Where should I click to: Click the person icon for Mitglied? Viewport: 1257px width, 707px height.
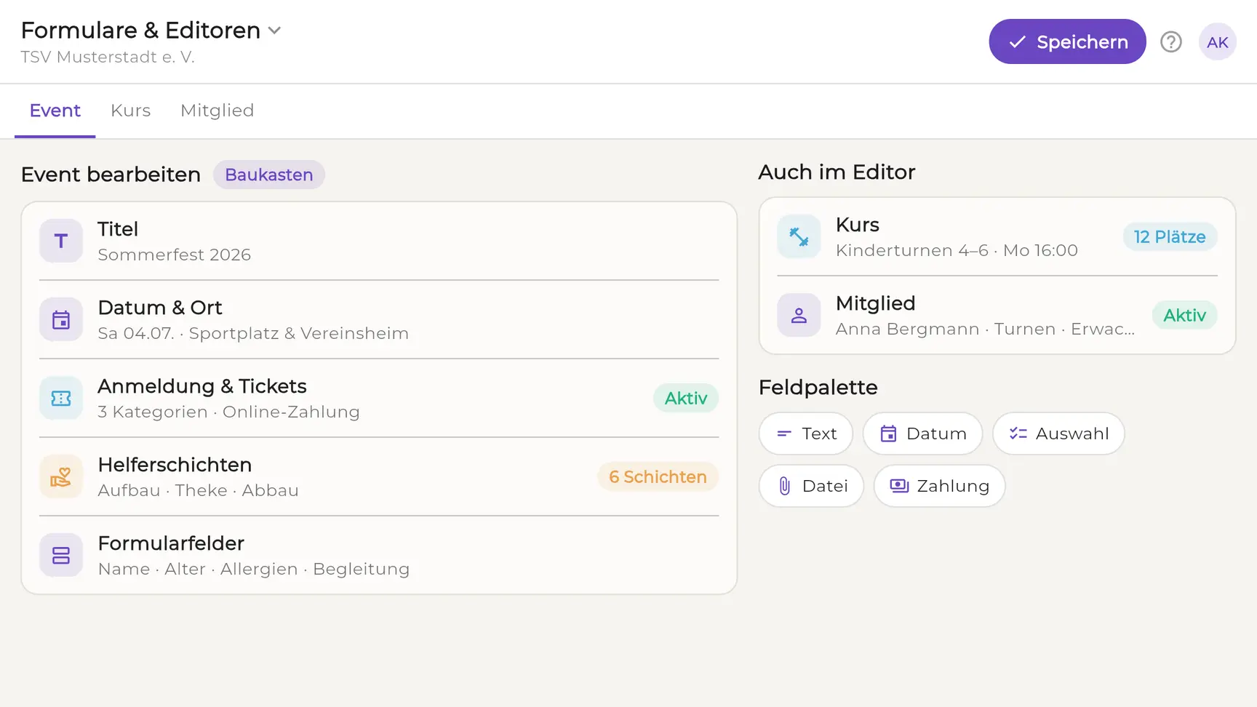(x=799, y=316)
